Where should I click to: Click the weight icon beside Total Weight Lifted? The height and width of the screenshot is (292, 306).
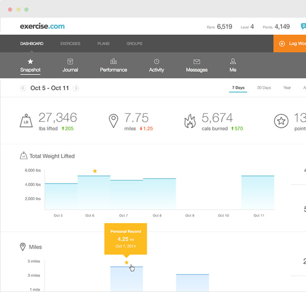point(23,155)
